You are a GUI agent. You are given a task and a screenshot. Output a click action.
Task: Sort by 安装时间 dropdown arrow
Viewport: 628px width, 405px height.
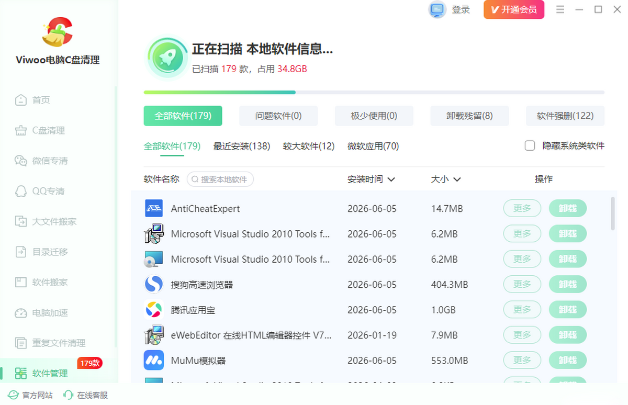391,179
